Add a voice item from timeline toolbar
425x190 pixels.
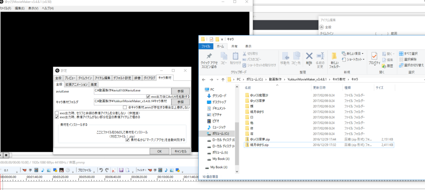[x=24, y=170]
